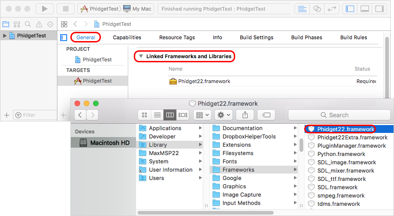Switch Finder to icon view
This screenshot has width=394, height=216.
pos(144,115)
